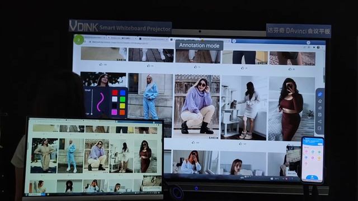Open the blue sweater selfie photo in bottom row
This screenshot has width=358, height=201.
195,162
